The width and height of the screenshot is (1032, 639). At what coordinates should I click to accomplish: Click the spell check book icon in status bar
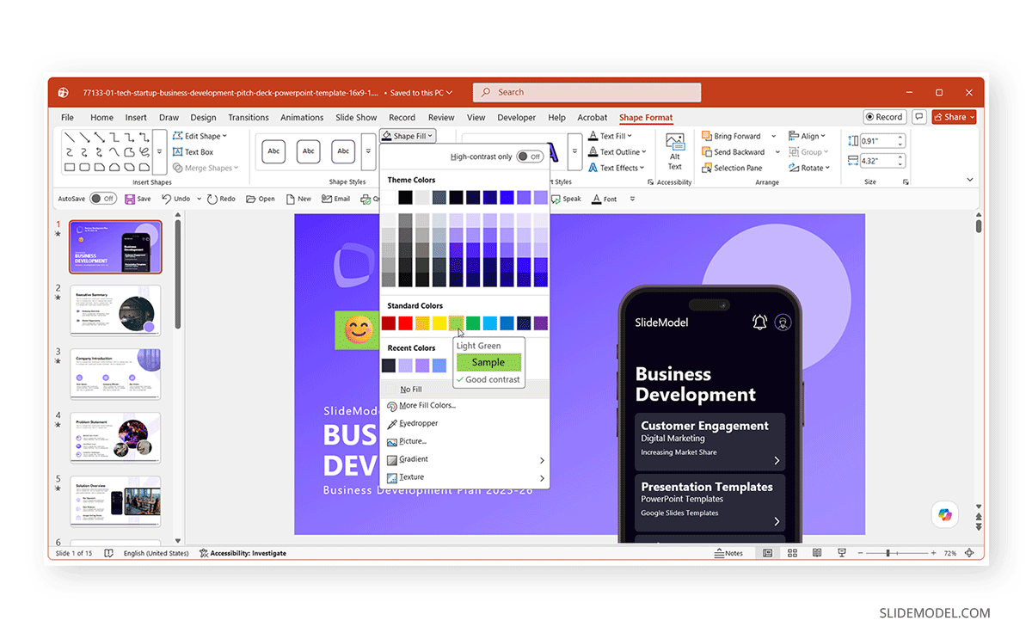(108, 553)
